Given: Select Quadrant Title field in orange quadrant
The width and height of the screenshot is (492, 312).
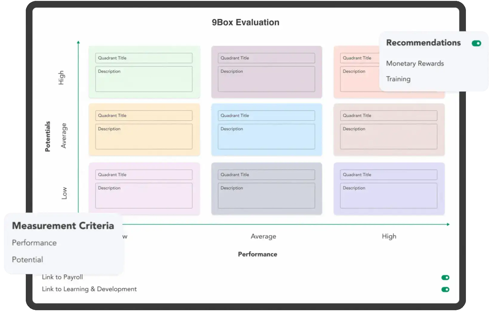Looking at the screenshot, I should click(x=144, y=116).
